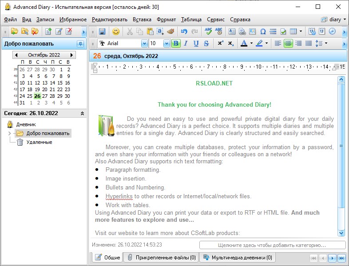349x266 pixels.
Task: Toggle Bold formatting
Action: tap(176, 43)
